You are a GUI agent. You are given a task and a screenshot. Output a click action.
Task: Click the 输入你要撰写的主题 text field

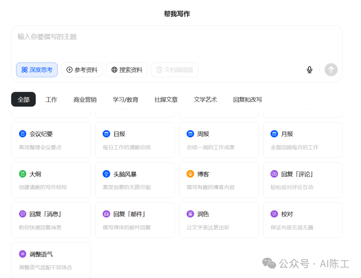pos(176,42)
